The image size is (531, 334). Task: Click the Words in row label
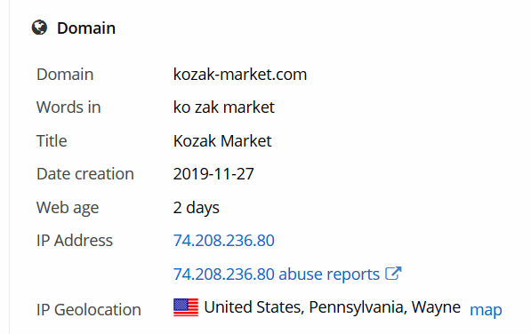[x=68, y=107]
